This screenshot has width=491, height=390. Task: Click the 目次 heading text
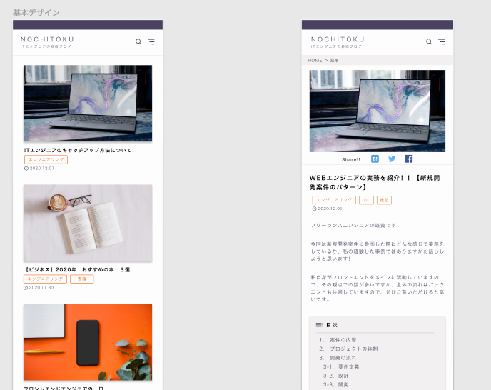tap(332, 325)
